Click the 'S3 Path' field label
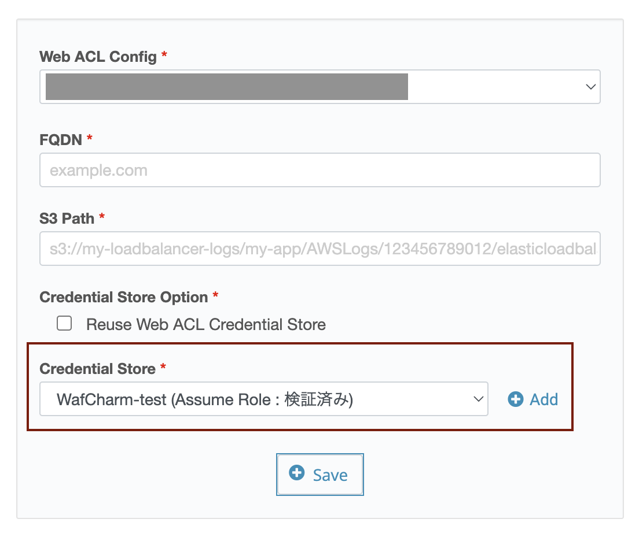This screenshot has width=639, height=541. (67, 218)
